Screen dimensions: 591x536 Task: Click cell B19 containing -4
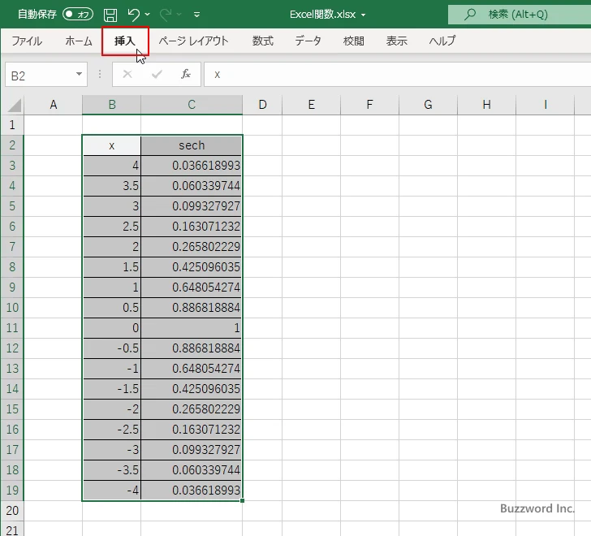111,491
